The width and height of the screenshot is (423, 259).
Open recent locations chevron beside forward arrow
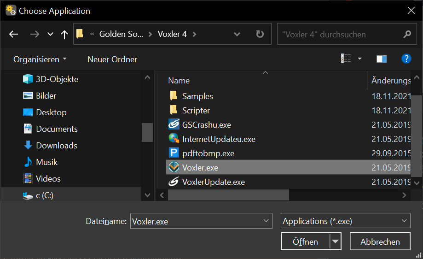click(50, 34)
